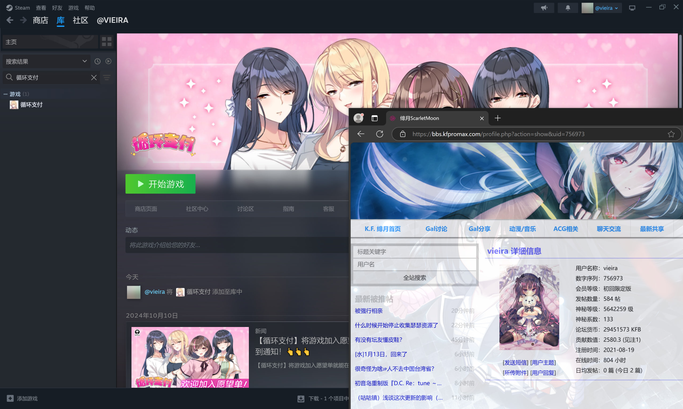Click the 标题关键字 search field
This screenshot has width=683, height=409.
coord(414,252)
